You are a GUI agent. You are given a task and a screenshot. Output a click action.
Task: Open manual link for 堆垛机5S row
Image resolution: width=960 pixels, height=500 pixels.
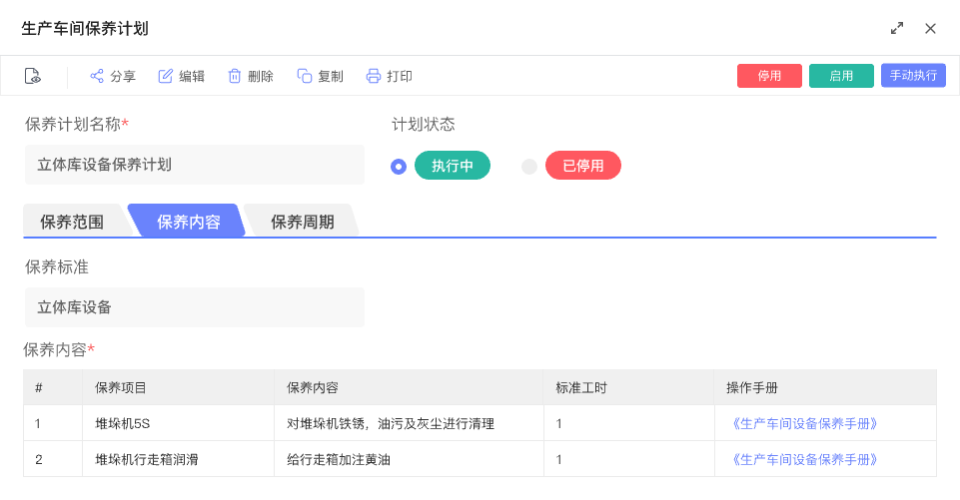click(805, 423)
